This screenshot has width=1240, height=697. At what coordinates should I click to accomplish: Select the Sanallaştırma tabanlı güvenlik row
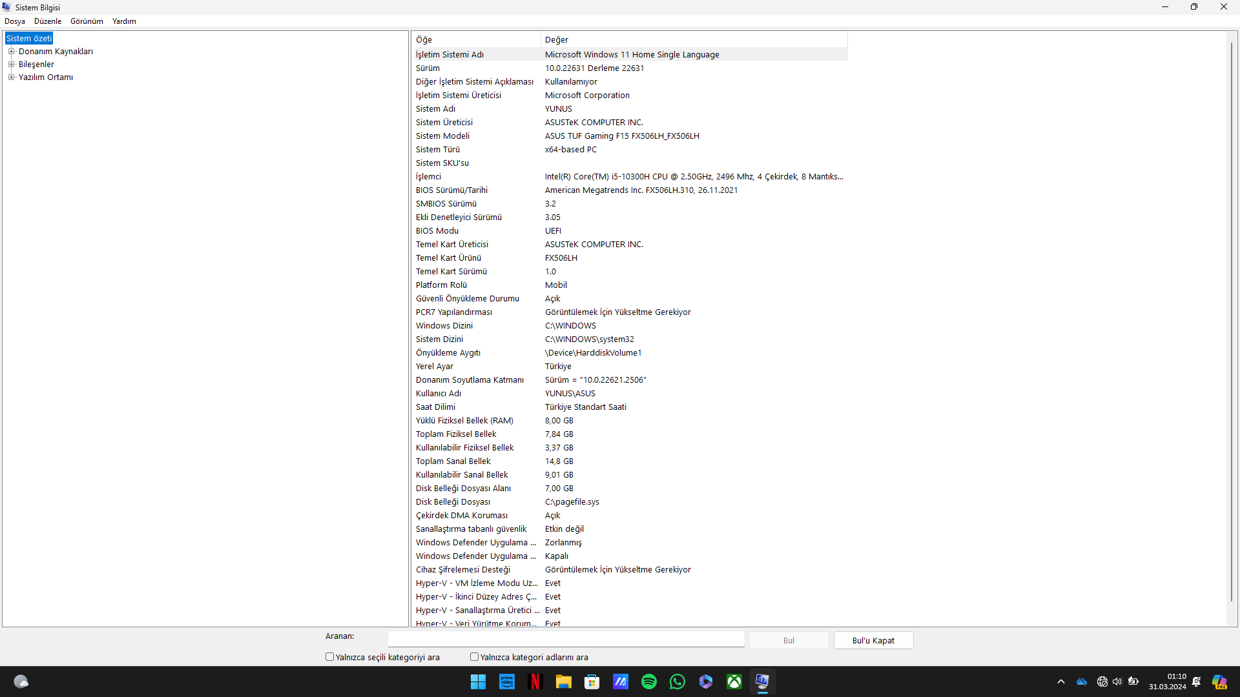point(630,529)
